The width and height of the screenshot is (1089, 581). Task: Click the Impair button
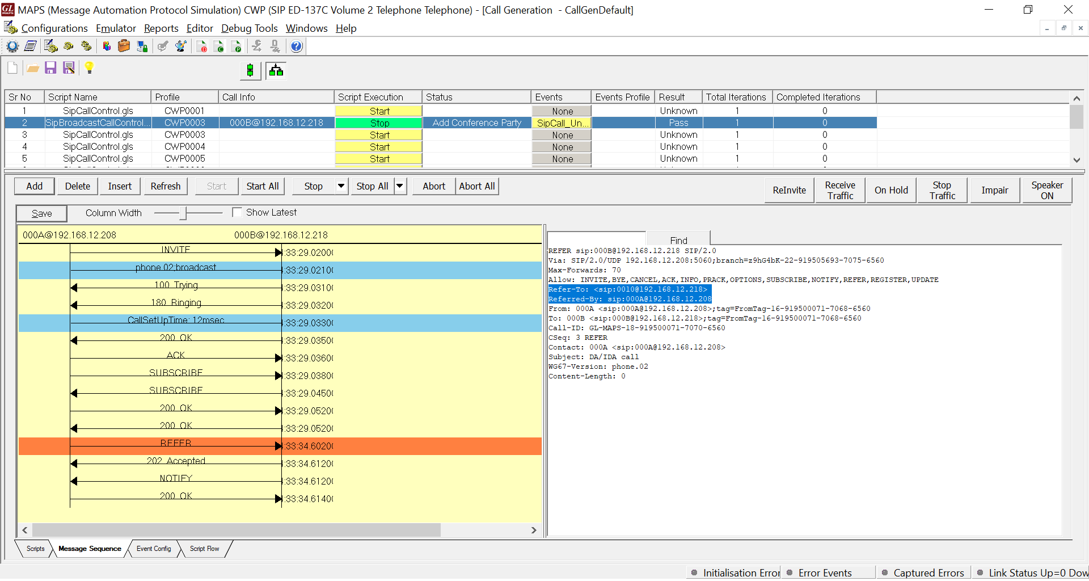995,191
